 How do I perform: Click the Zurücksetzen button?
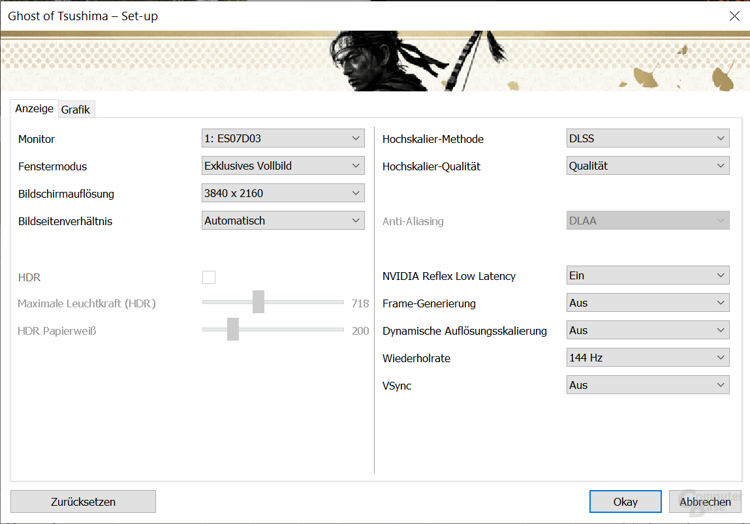84,502
